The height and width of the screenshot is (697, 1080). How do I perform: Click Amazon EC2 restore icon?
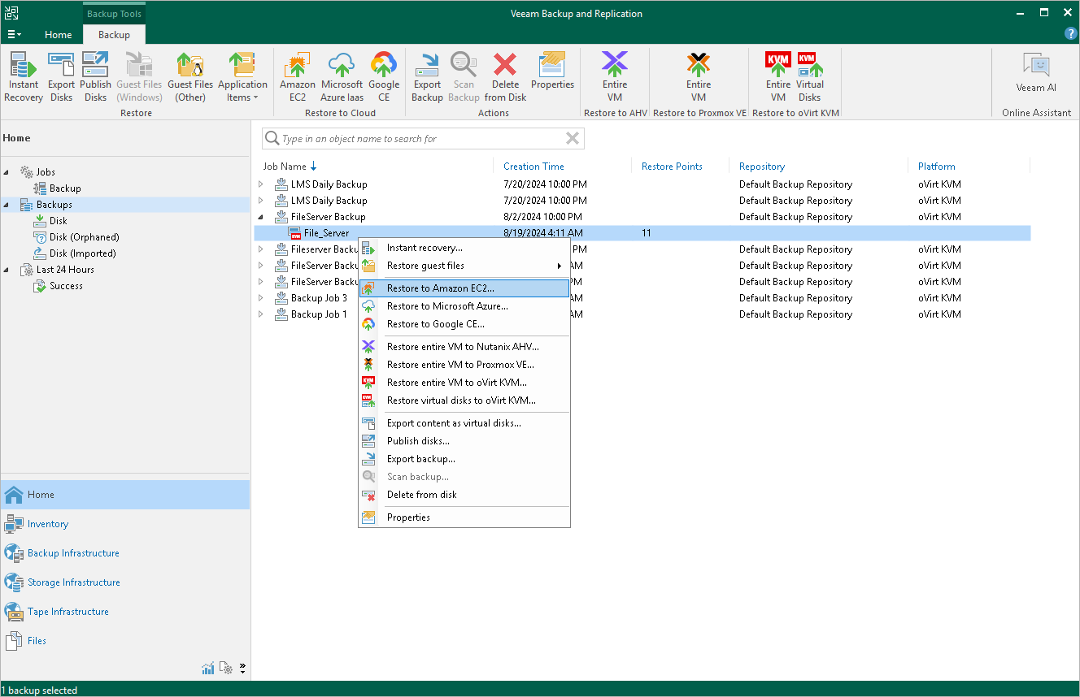pos(298,77)
